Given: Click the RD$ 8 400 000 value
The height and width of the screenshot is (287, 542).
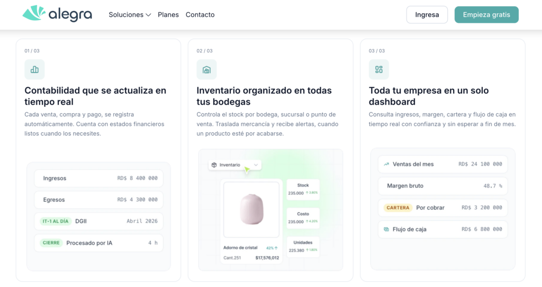Looking at the screenshot, I should click(x=137, y=178).
